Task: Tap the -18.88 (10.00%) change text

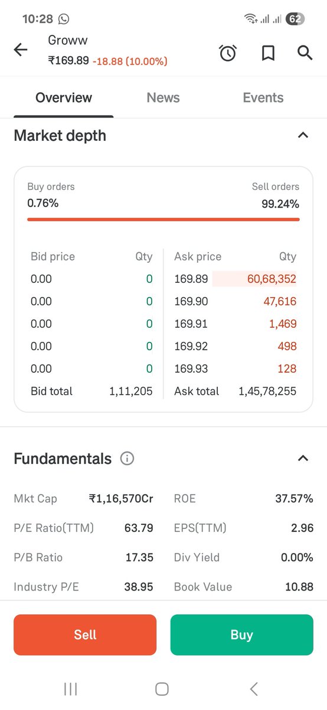Action: (x=130, y=61)
